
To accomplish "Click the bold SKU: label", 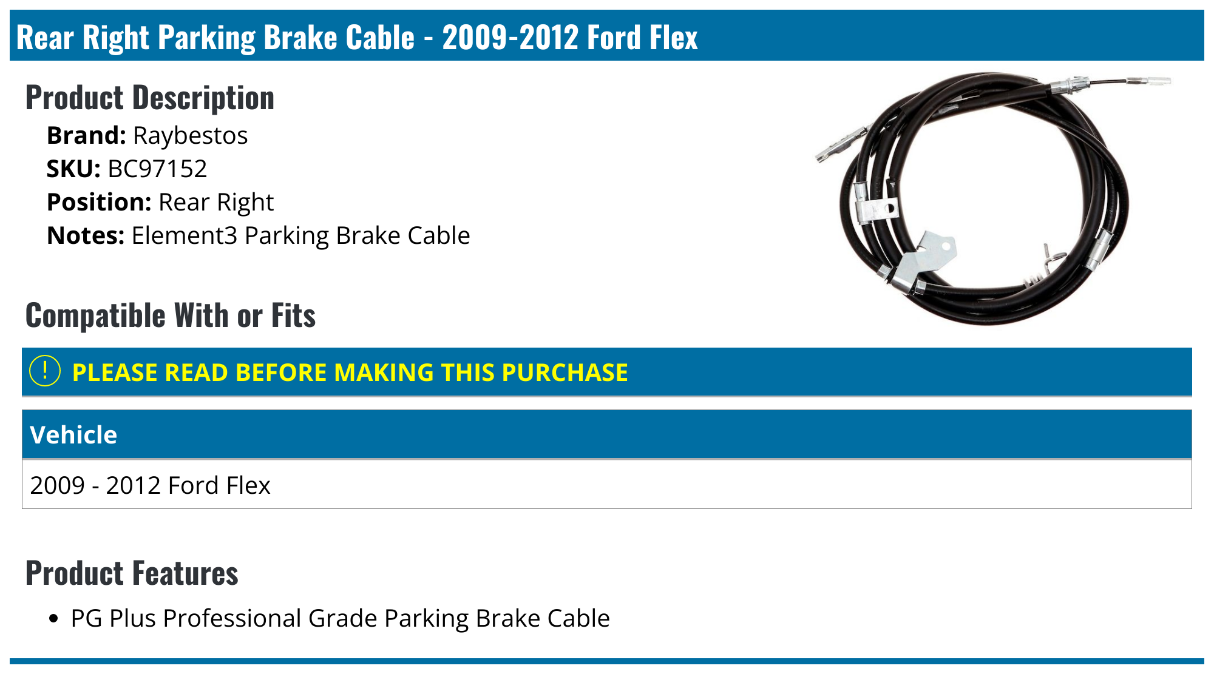I will (73, 169).
